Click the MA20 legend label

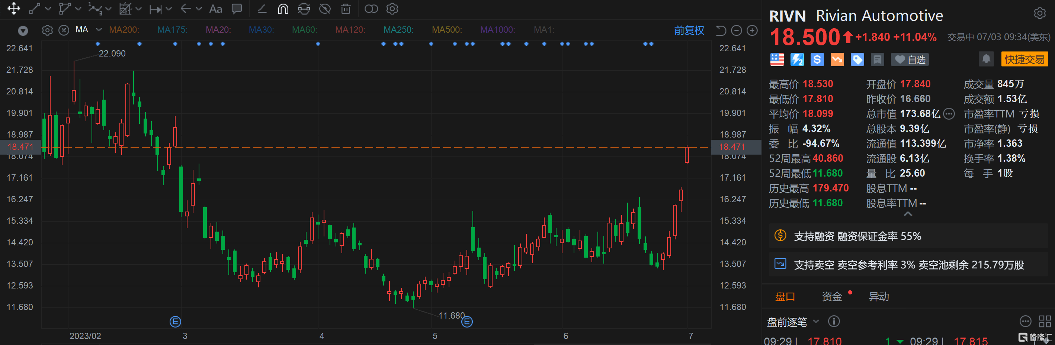click(218, 30)
